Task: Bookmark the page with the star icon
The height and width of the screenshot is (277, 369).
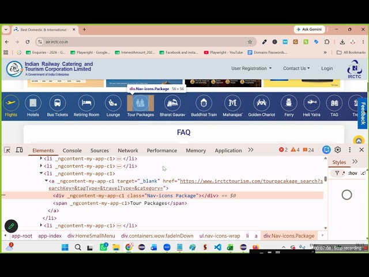Action: point(250,42)
